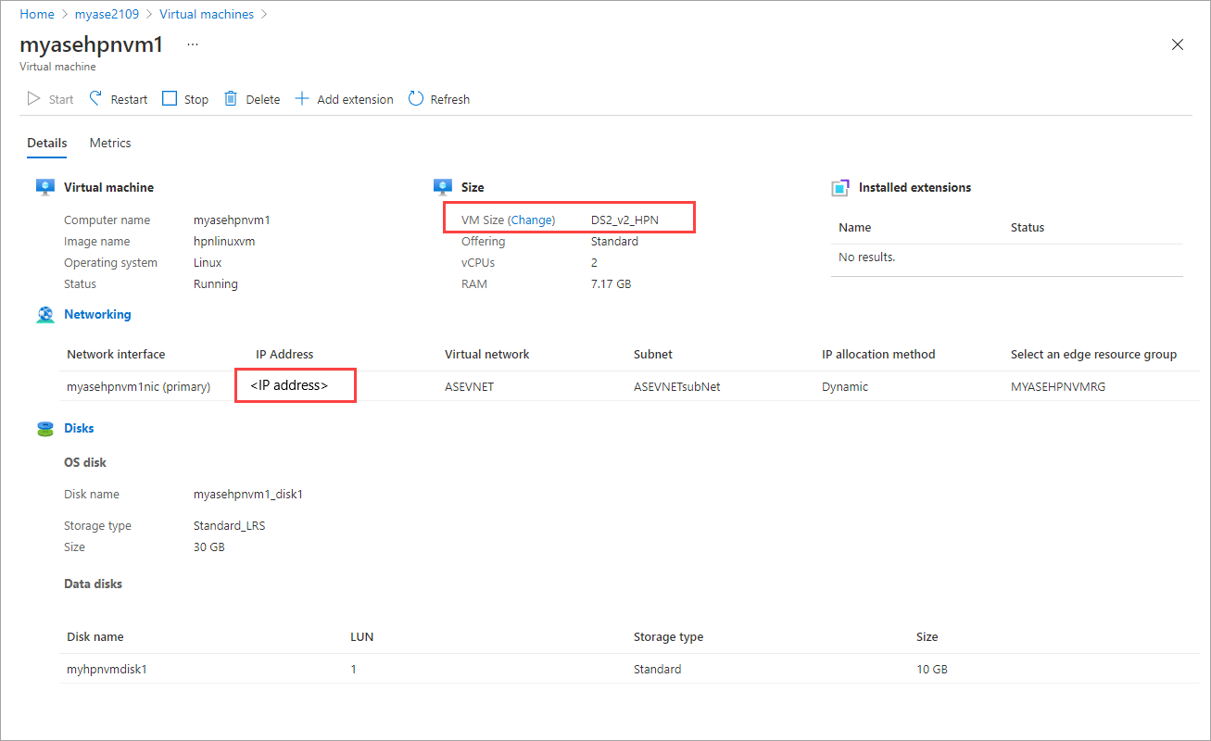Click the Stop square icon

(x=170, y=98)
